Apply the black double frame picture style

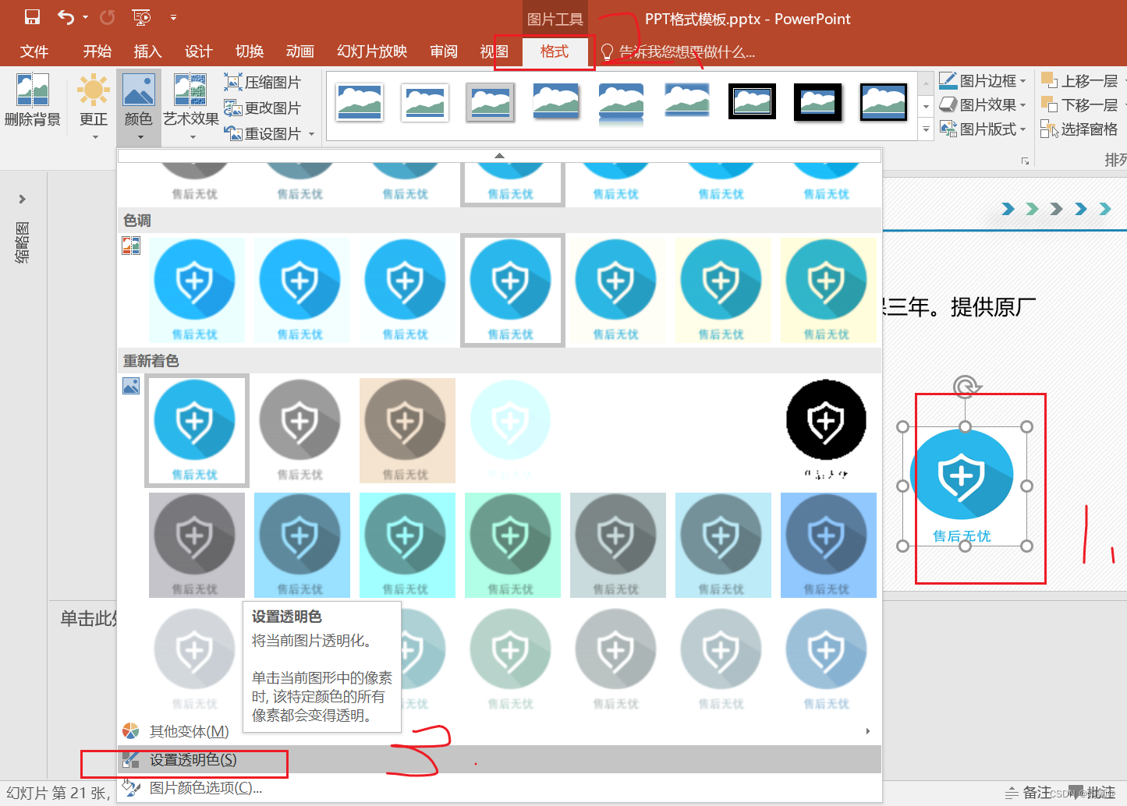[x=752, y=101]
